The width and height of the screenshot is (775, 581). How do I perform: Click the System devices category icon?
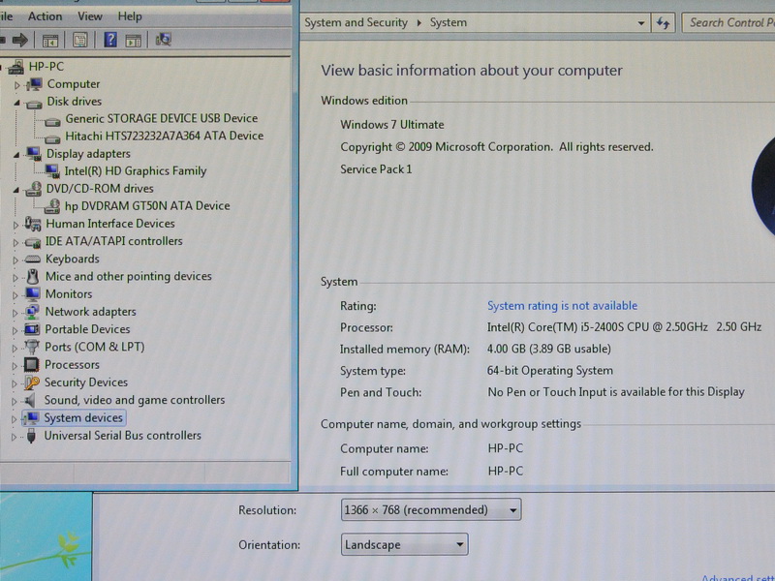(x=32, y=418)
